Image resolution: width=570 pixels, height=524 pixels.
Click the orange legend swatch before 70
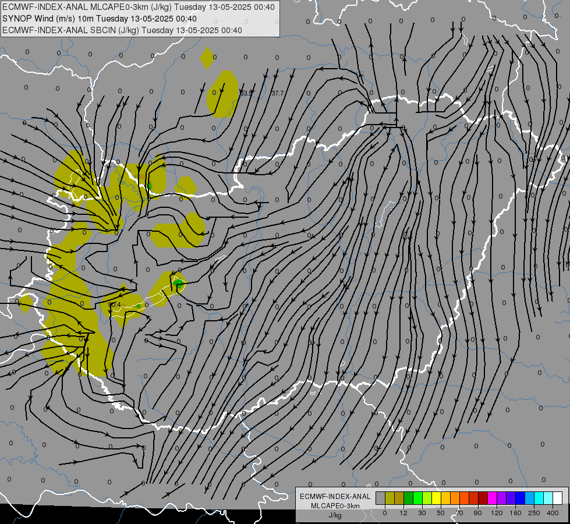(455, 498)
